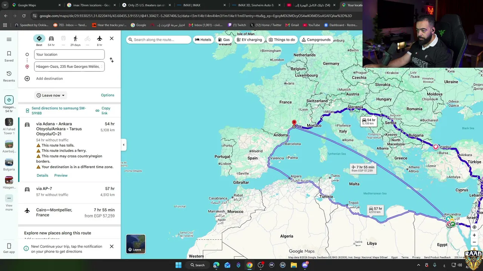Select Driving travel mode (54 hr)
This screenshot has height=271, width=483.
[x=51, y=41]
